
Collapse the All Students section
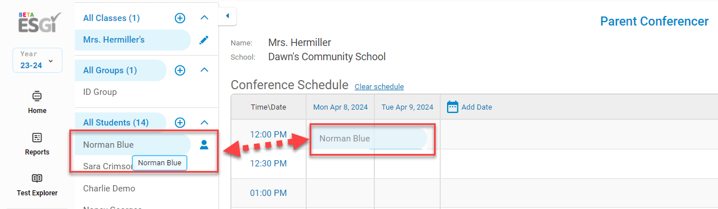pos(205,122)
